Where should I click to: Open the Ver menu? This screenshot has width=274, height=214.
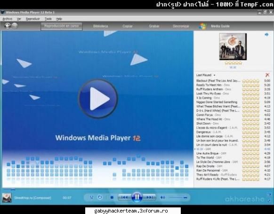tap(19, 19)
